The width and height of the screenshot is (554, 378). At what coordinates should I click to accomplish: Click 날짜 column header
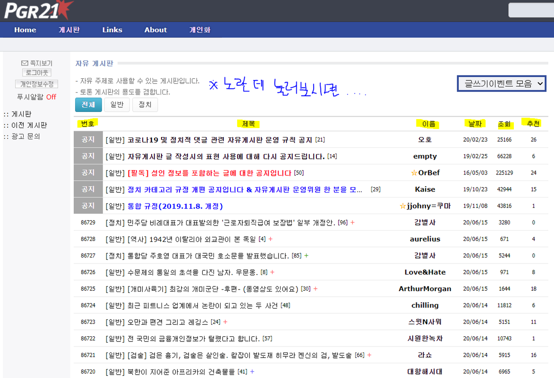[x=475, y=123]
